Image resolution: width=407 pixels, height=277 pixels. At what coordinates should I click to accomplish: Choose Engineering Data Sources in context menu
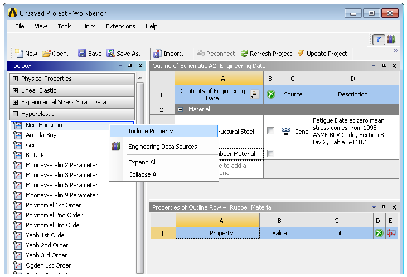click(164, 147)
